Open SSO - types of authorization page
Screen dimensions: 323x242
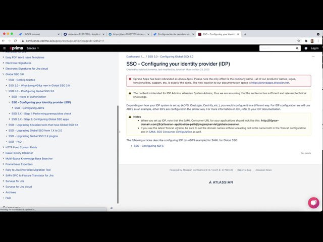29,97
